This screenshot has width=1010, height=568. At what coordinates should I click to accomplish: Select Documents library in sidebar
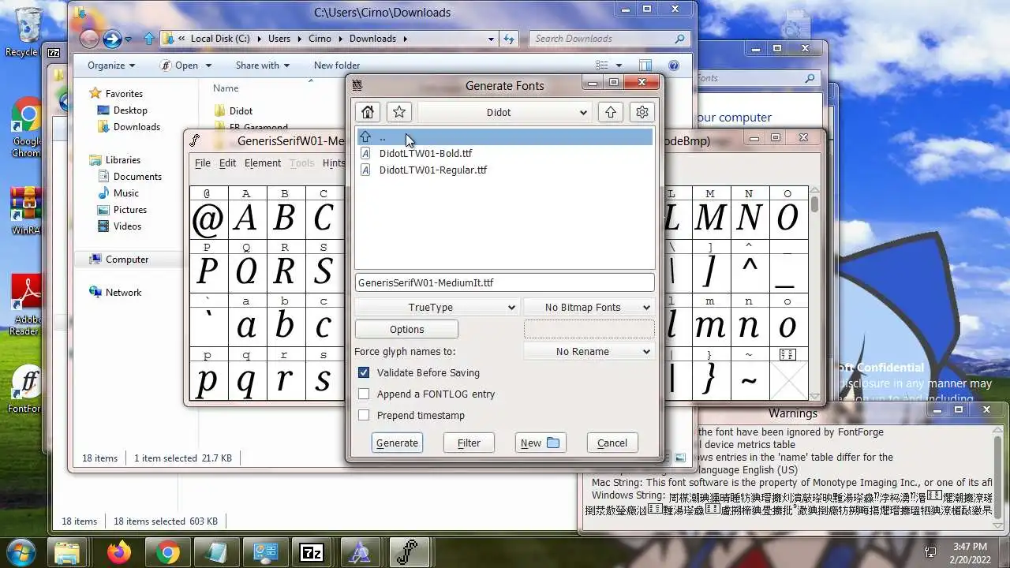coord(137,177)
